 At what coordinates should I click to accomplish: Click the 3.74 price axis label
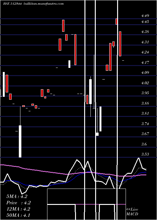click(x=145, y=124)
